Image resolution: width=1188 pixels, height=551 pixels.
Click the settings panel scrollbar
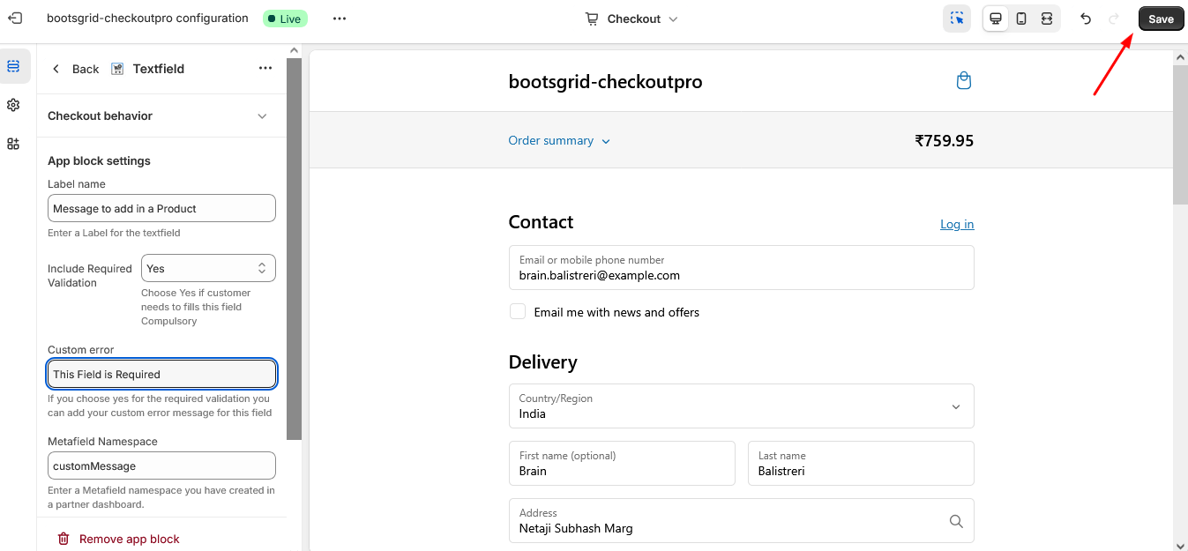294,249
